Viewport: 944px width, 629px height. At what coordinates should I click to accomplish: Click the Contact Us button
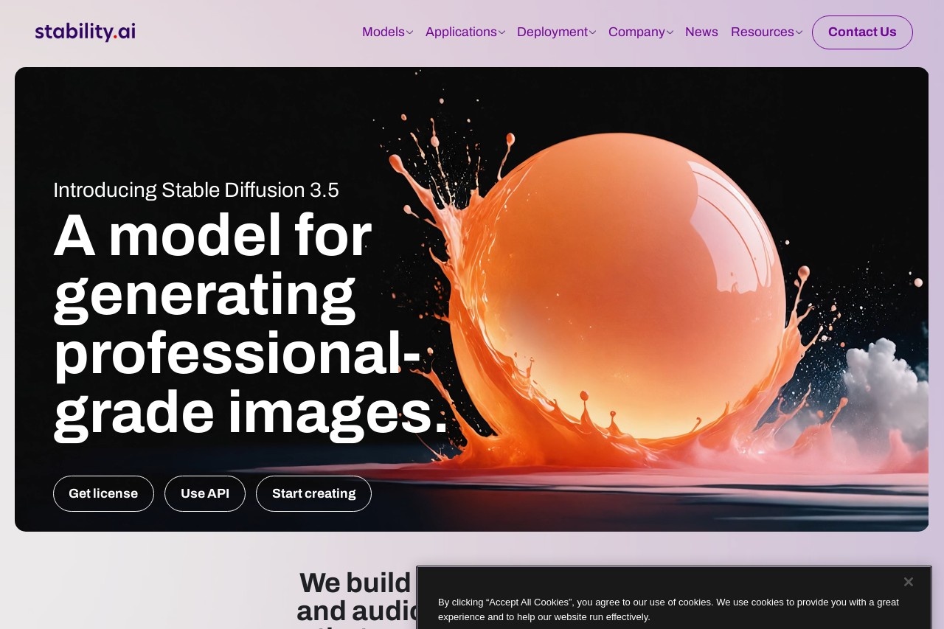coord(862,32)
